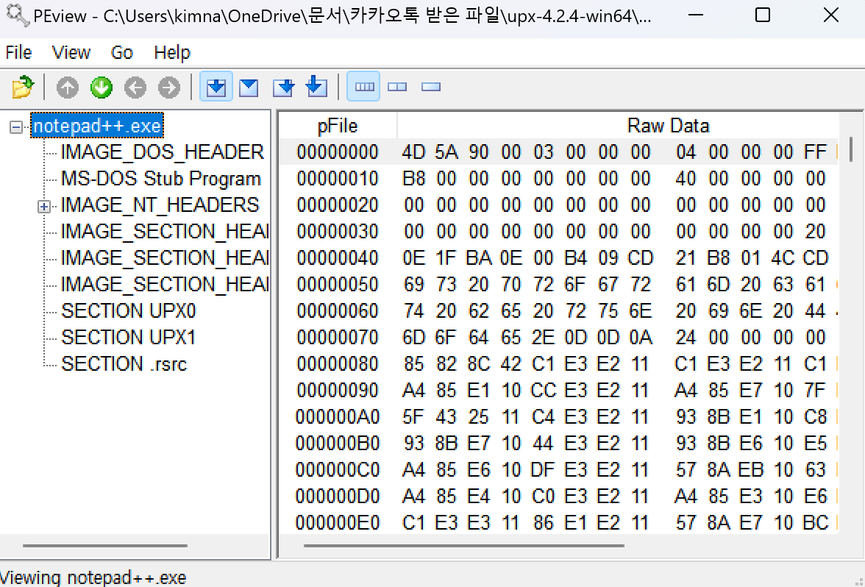Click the gray Forward arrow toolbar button
865x587 pixels.
click(x=169, y=87)
